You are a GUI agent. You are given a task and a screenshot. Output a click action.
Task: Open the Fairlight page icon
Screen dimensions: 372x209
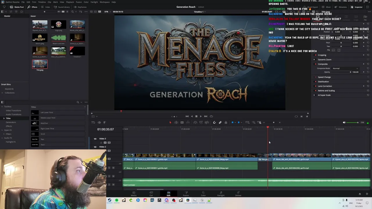pyautogui.click(x=221, y=194)
